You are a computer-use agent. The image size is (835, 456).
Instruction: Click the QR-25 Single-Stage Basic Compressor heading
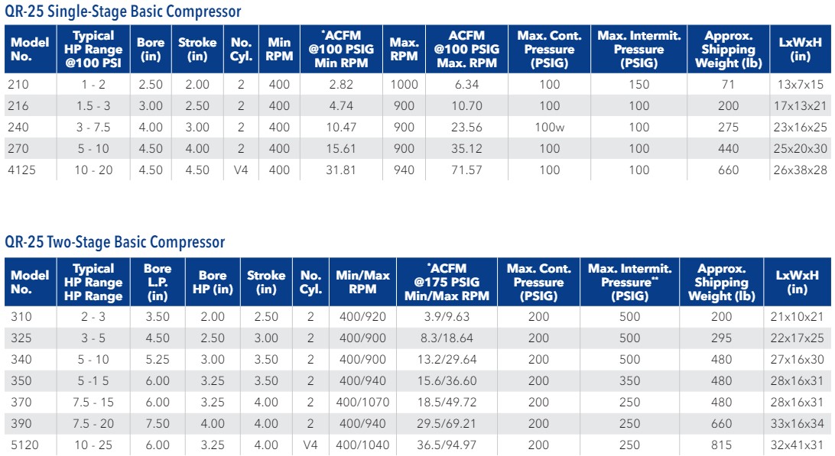[x=123, y=11]
